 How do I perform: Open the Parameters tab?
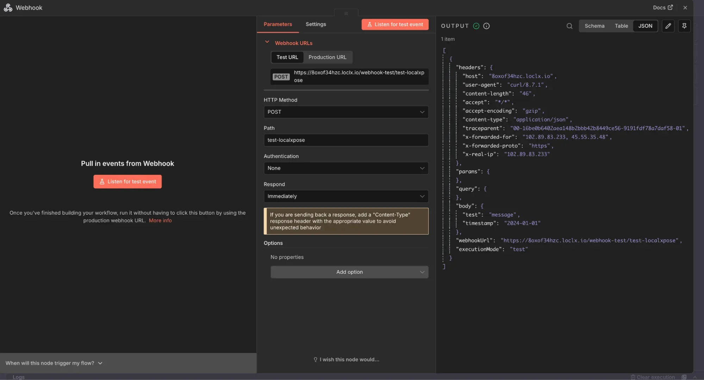[278, 24]
